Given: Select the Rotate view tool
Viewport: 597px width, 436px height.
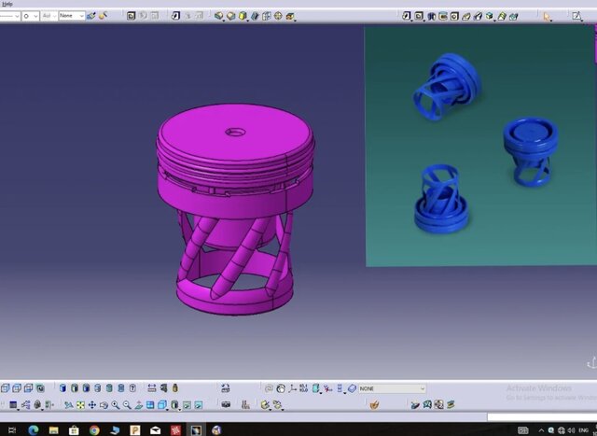Looking at the screenshot, I should pyautogui.click(x=103, y=405).
